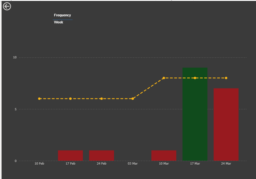Click the target line point at 10 Feb
The image size is (256, 179).
39,98
